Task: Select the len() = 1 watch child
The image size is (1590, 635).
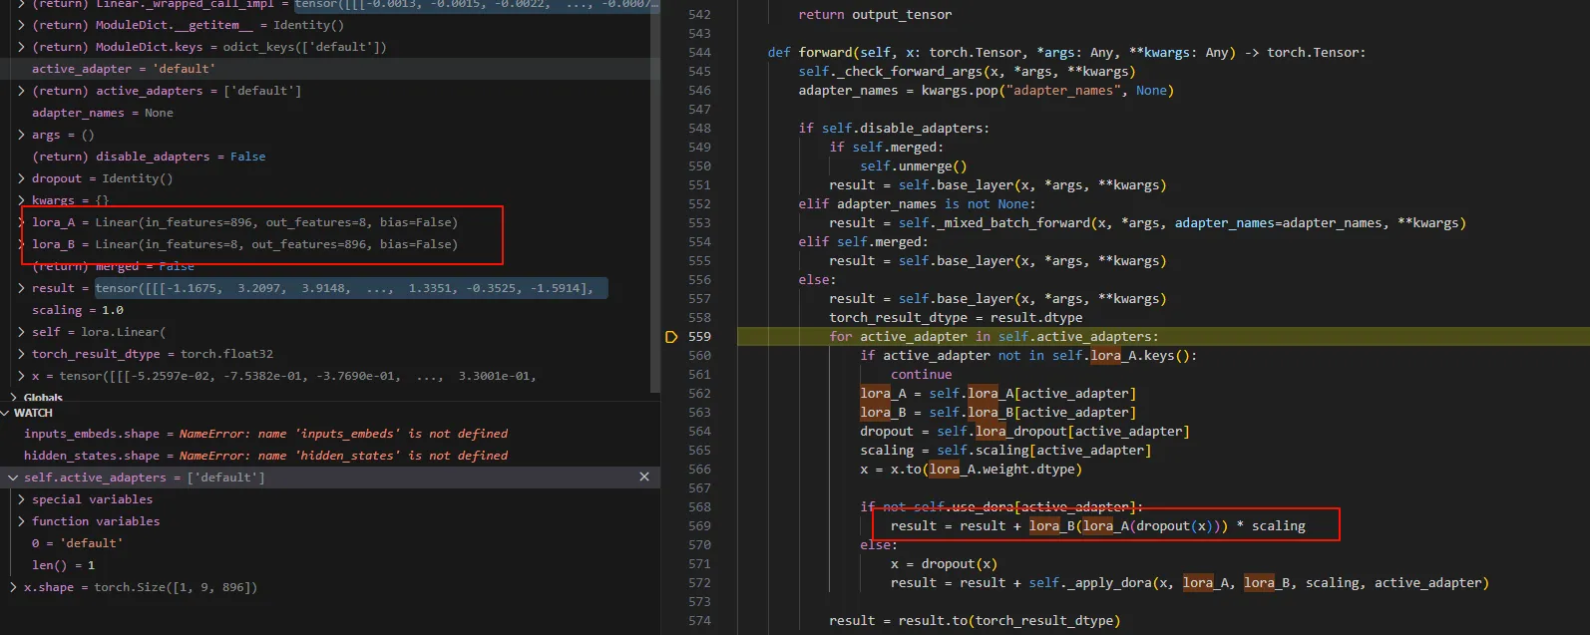Action: [x=329, y=565]
